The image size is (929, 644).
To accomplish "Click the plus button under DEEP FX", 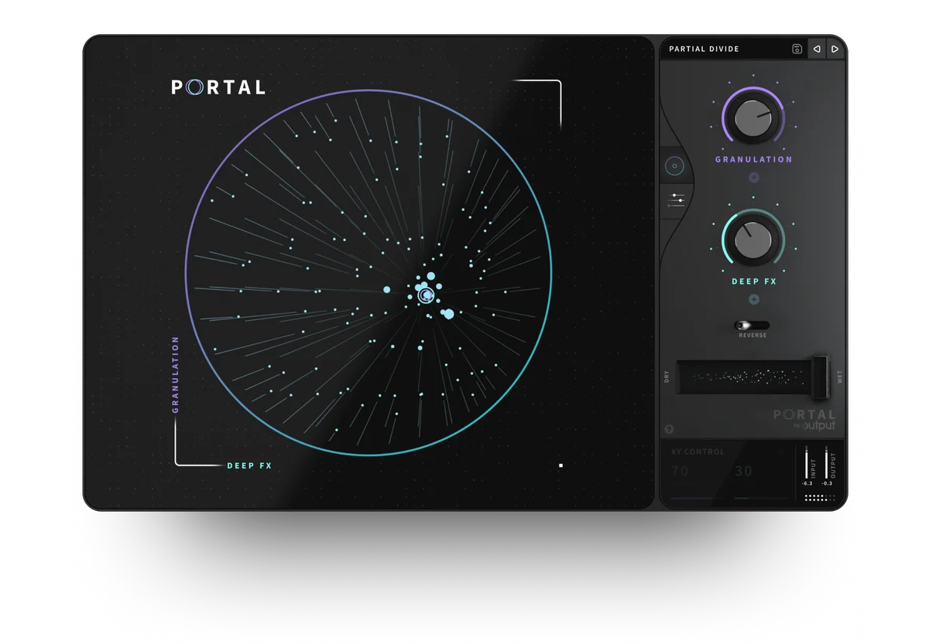I will 753,299.
